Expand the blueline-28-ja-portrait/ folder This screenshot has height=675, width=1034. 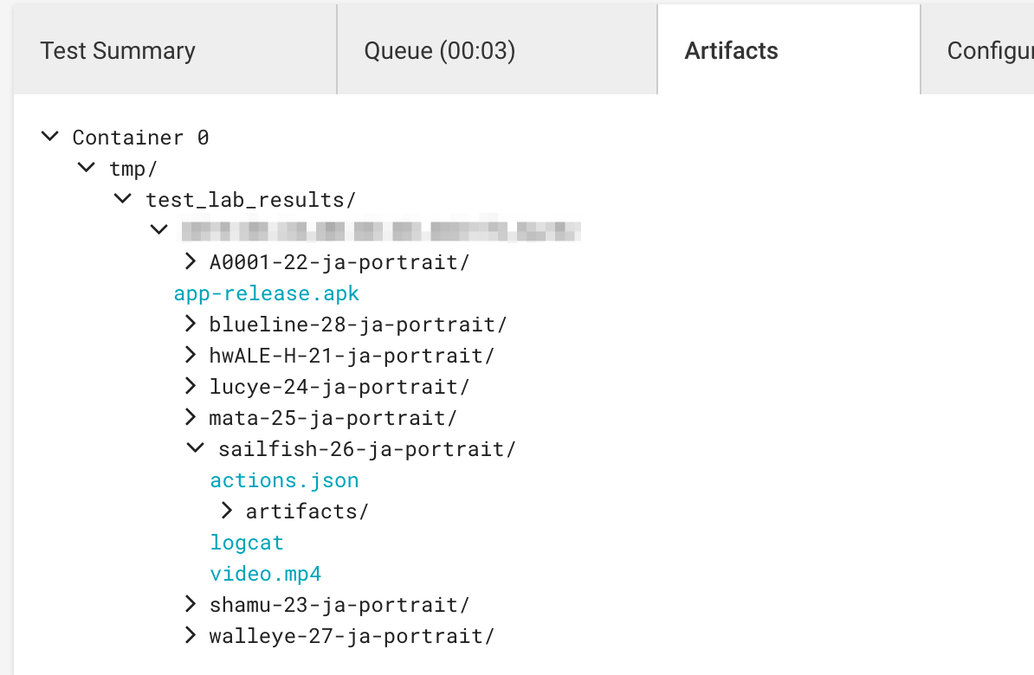[190, 323]
